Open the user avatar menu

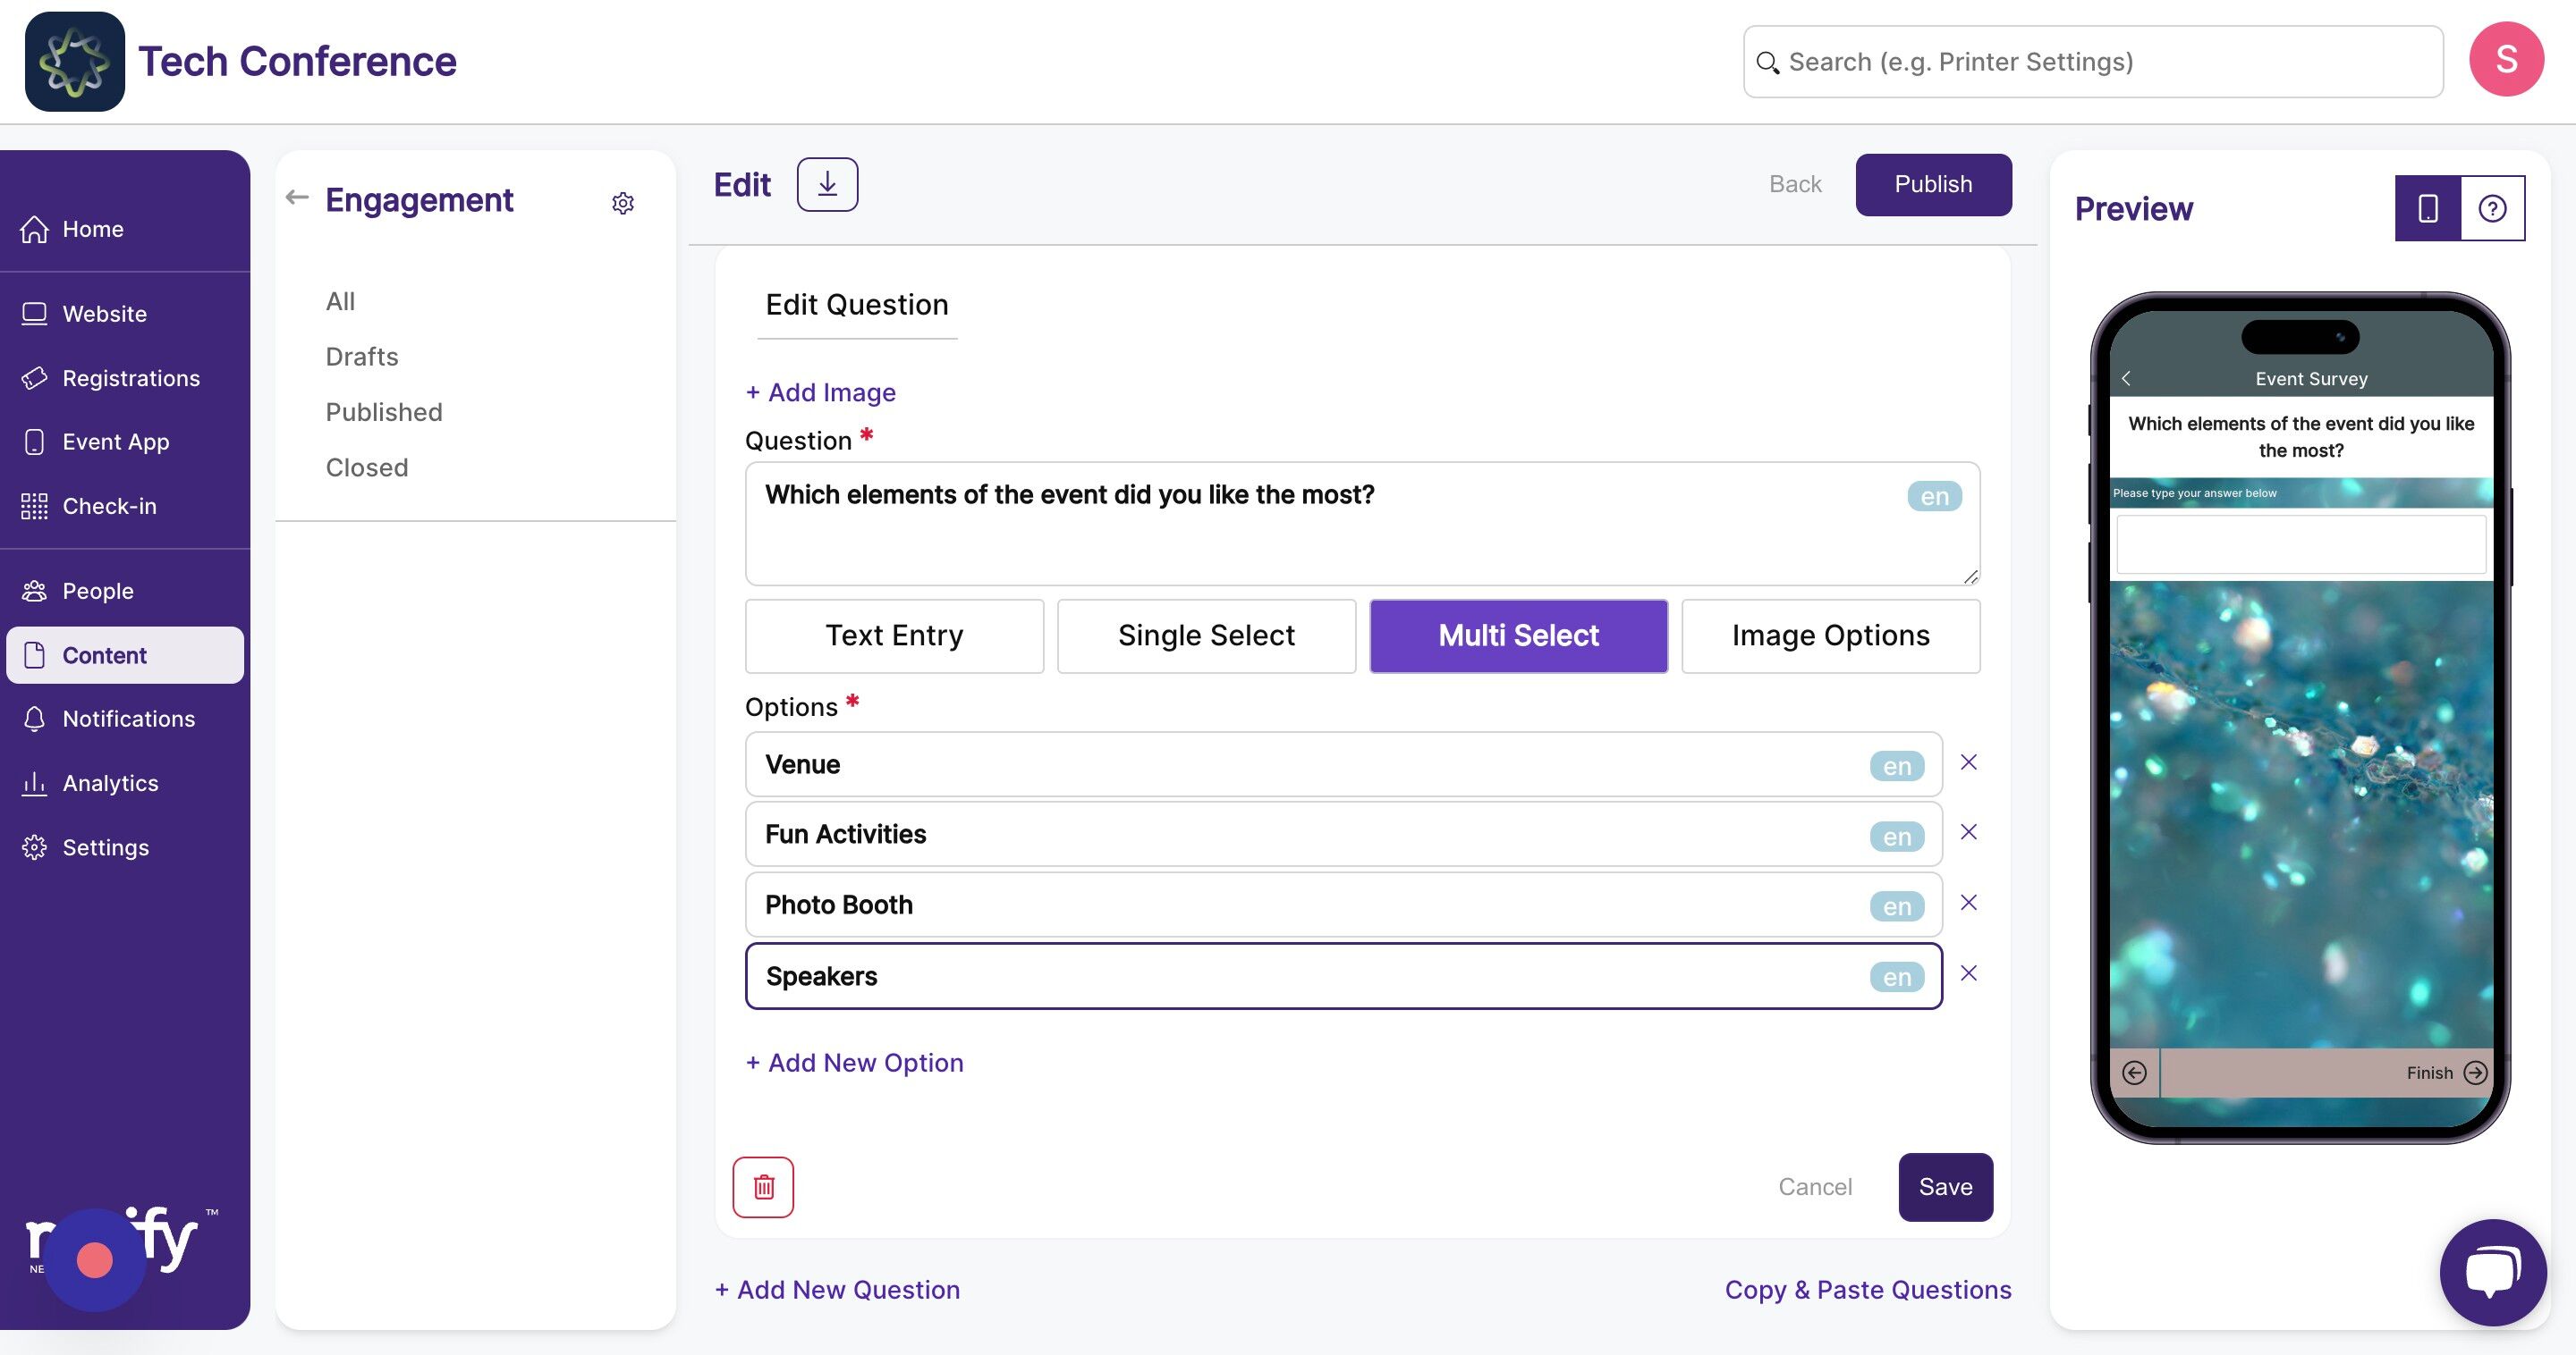click(x=2506, y=60)
